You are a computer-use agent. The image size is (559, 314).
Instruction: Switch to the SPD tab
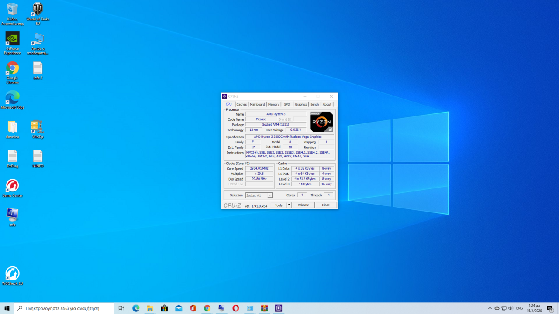[x=287, y=104]
